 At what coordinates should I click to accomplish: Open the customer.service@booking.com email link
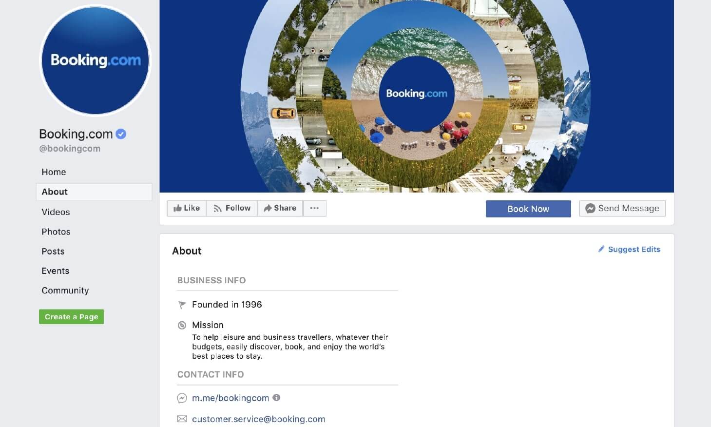click(x=259, y=419)
